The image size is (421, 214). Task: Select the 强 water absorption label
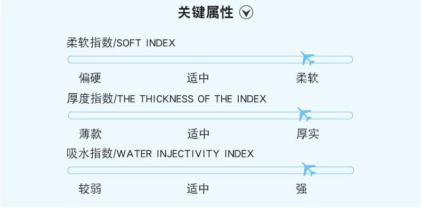(302, 189)
